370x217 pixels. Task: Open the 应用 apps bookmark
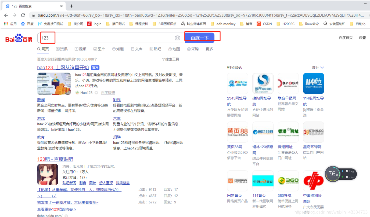pos(10,24)
